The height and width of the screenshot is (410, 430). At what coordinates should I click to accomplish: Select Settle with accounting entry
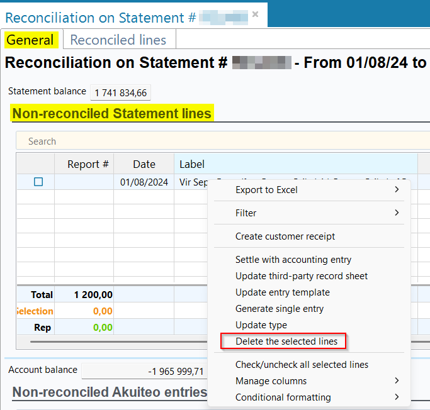coord(293,260)
